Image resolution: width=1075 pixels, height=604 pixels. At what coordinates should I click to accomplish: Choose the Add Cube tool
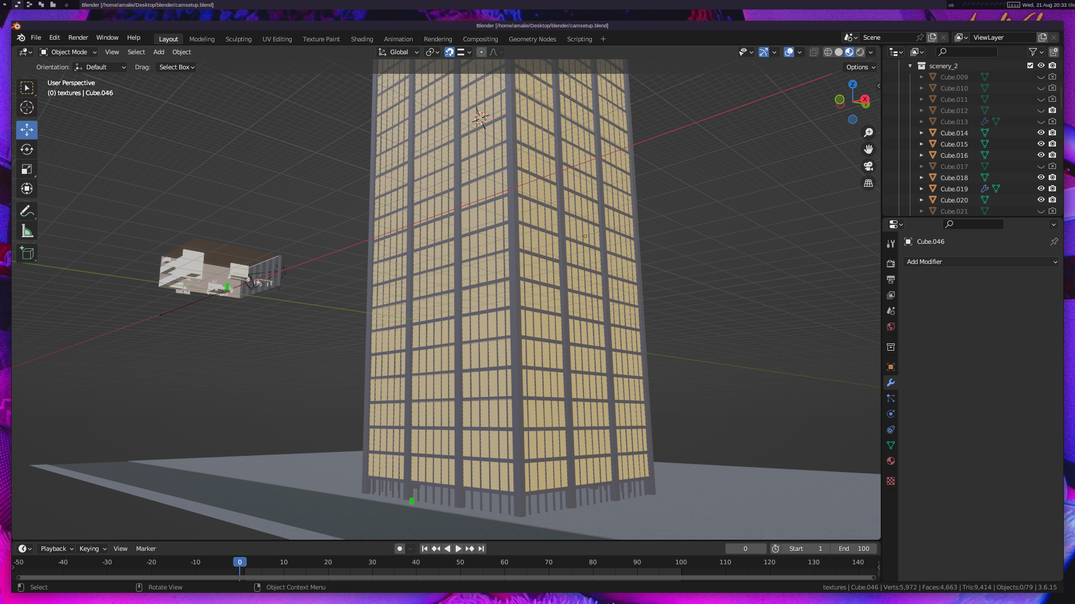pos(26,253)
